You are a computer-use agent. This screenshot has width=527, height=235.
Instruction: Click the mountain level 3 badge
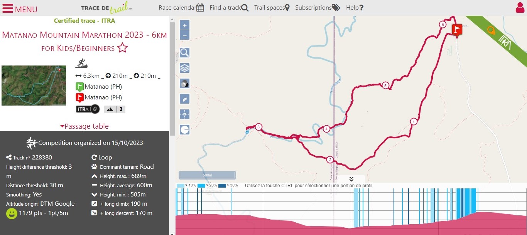click(x=115, y=109)
